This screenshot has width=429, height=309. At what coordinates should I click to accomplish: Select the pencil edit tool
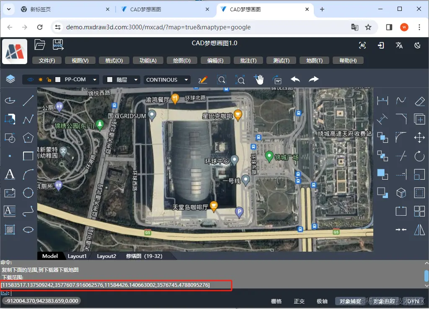click(x=203, y=80)
